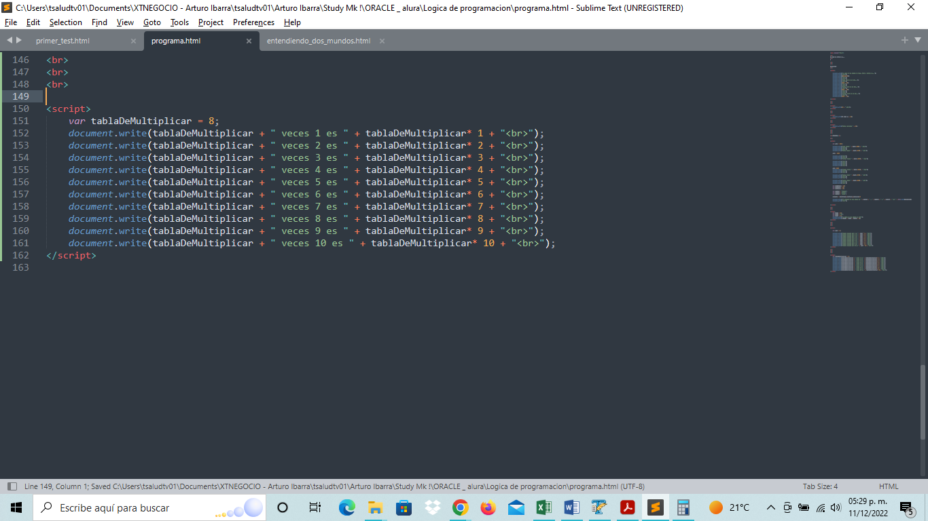The width and height of the screenshot is (928, 521).
Task: Show hidden system tray icons
Action: tap(770, 507)
